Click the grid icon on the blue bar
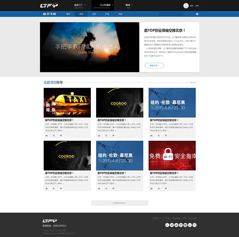 pos(197,14)
